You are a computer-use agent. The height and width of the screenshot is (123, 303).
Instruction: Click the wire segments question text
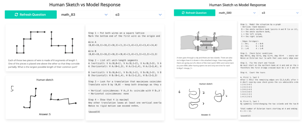click(x=45, y=64)
